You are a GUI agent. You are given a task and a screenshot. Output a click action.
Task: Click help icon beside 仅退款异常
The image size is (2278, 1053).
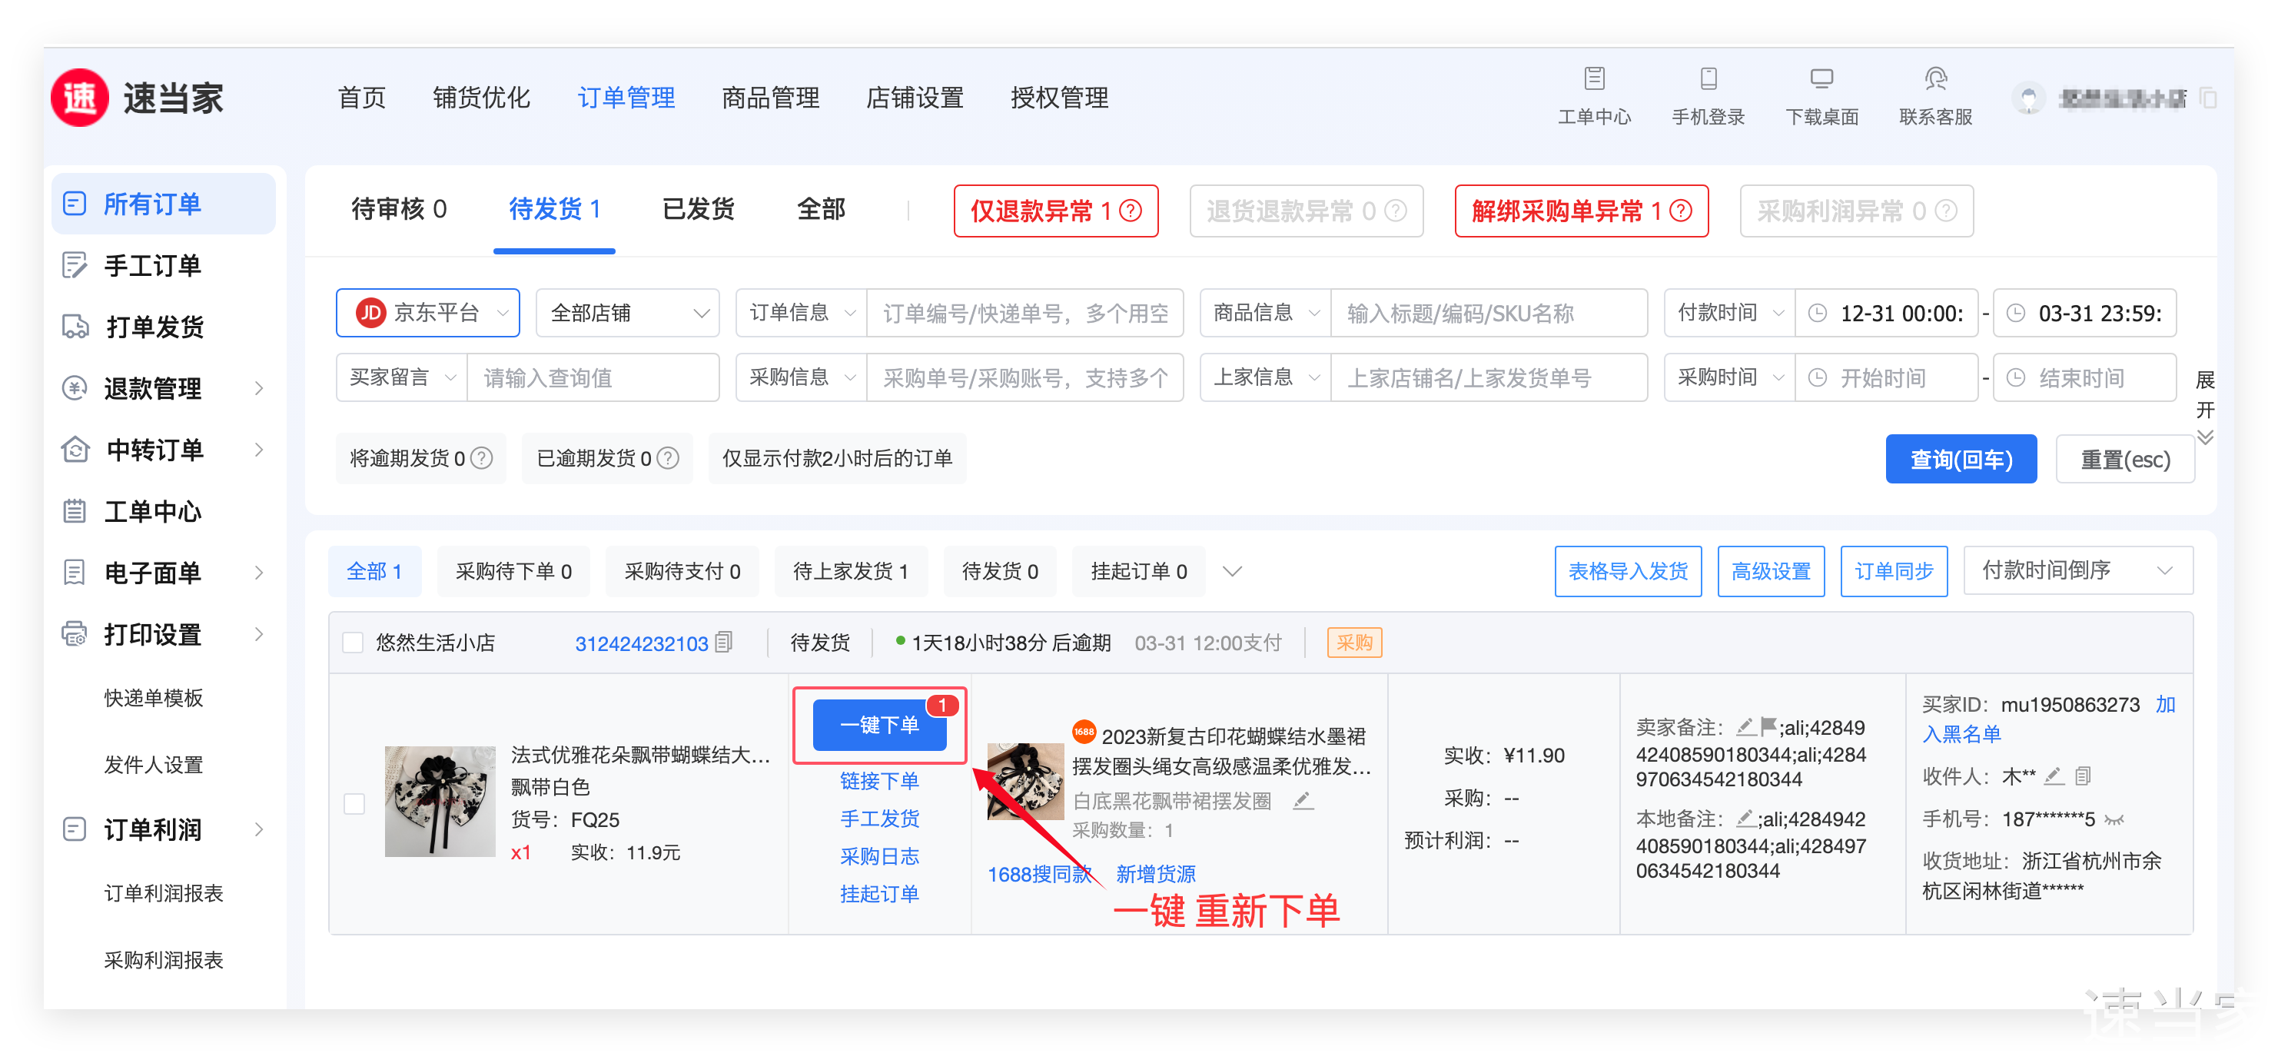click(x=1130, y=211)
